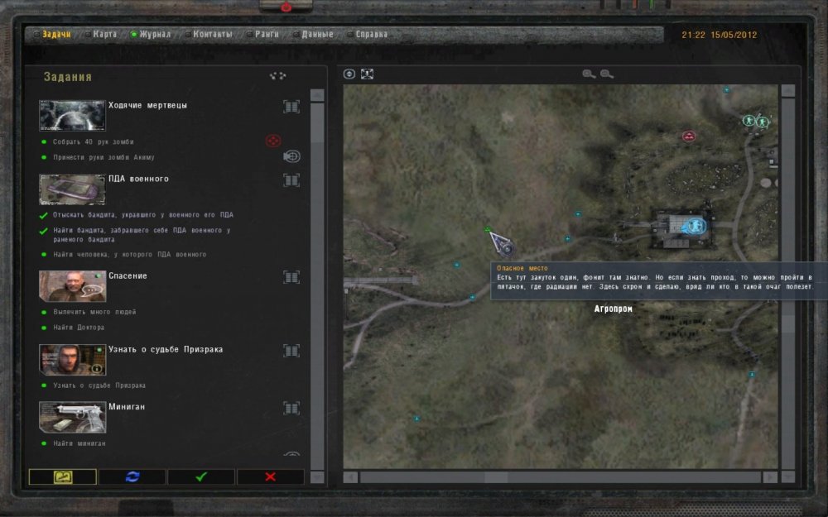The height and width of the screenshot is (517, 828).
Task: Click the date and time 21:22 15/05/2012
Action: coord(720,35)
